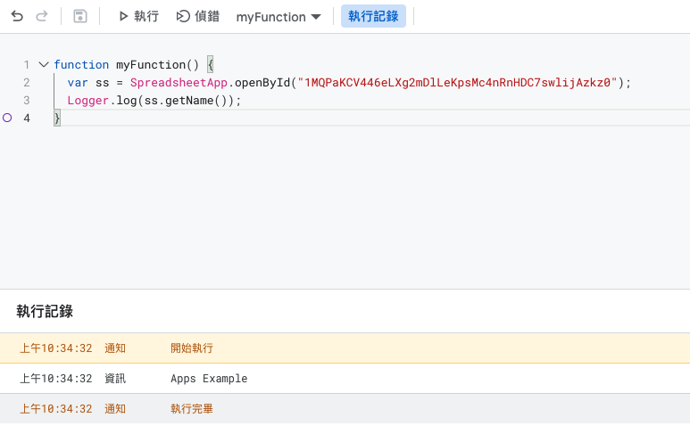Click line number 1 in gutter
Screen dimensions: 690x442
(27, 65)
